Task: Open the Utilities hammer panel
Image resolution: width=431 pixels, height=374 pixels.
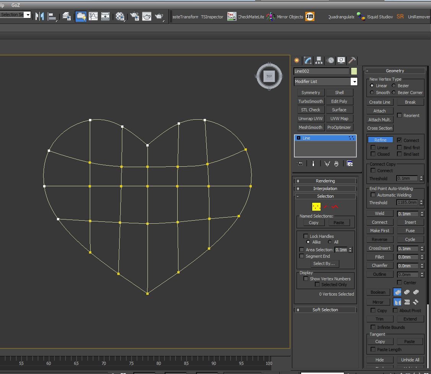Action: pos(352,60)
